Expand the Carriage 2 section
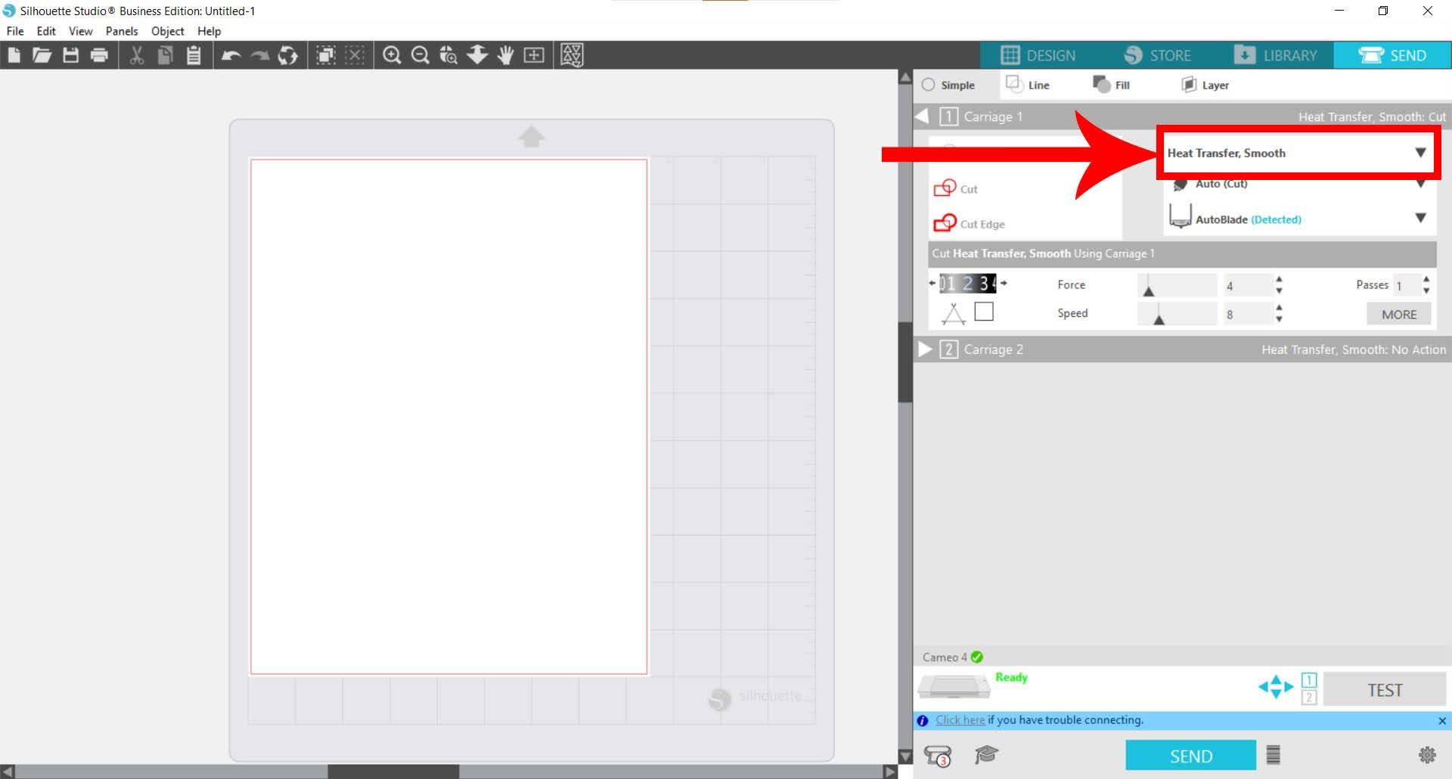 point(925,349)
